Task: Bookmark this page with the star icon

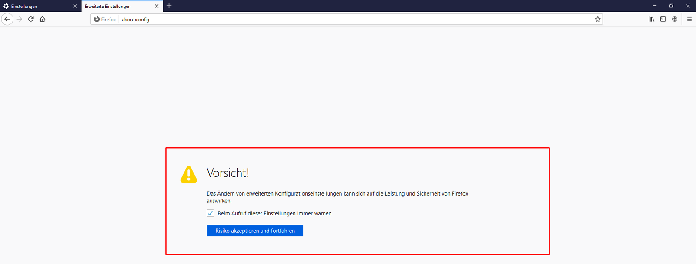Action: (598, 19)
